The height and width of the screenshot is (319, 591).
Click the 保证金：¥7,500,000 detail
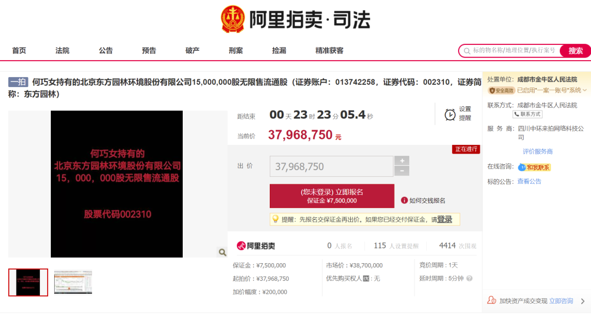pyautogui.click(x=259, y=265)
